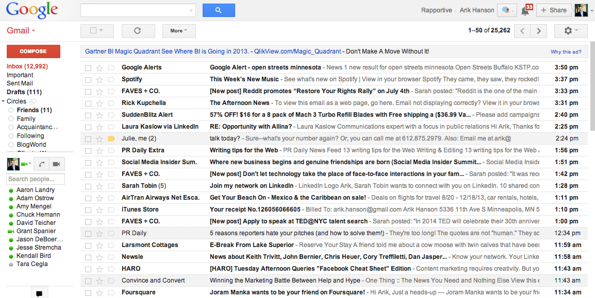
Task: Go to the next page of emails
Action: pos(538,31)
